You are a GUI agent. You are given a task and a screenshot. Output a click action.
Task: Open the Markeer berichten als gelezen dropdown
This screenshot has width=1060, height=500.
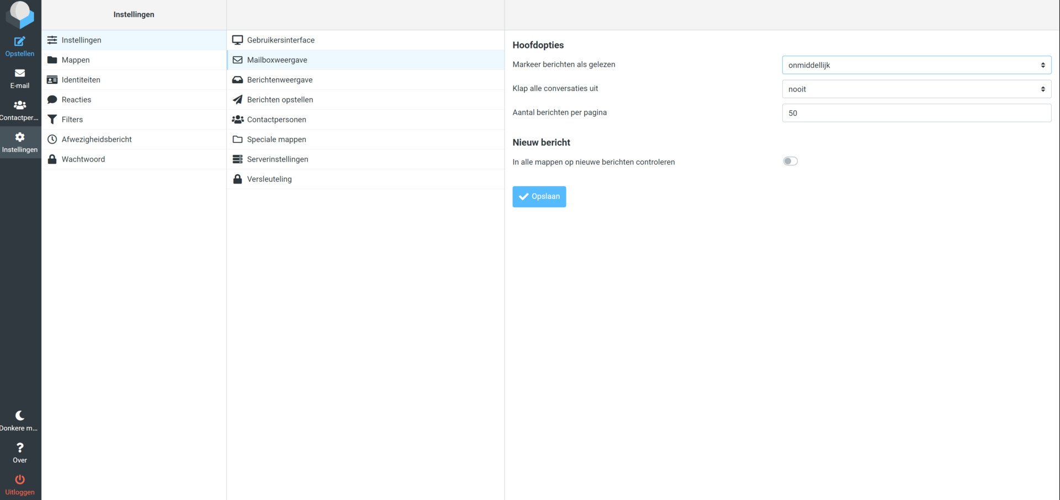[x=916, y=65]
